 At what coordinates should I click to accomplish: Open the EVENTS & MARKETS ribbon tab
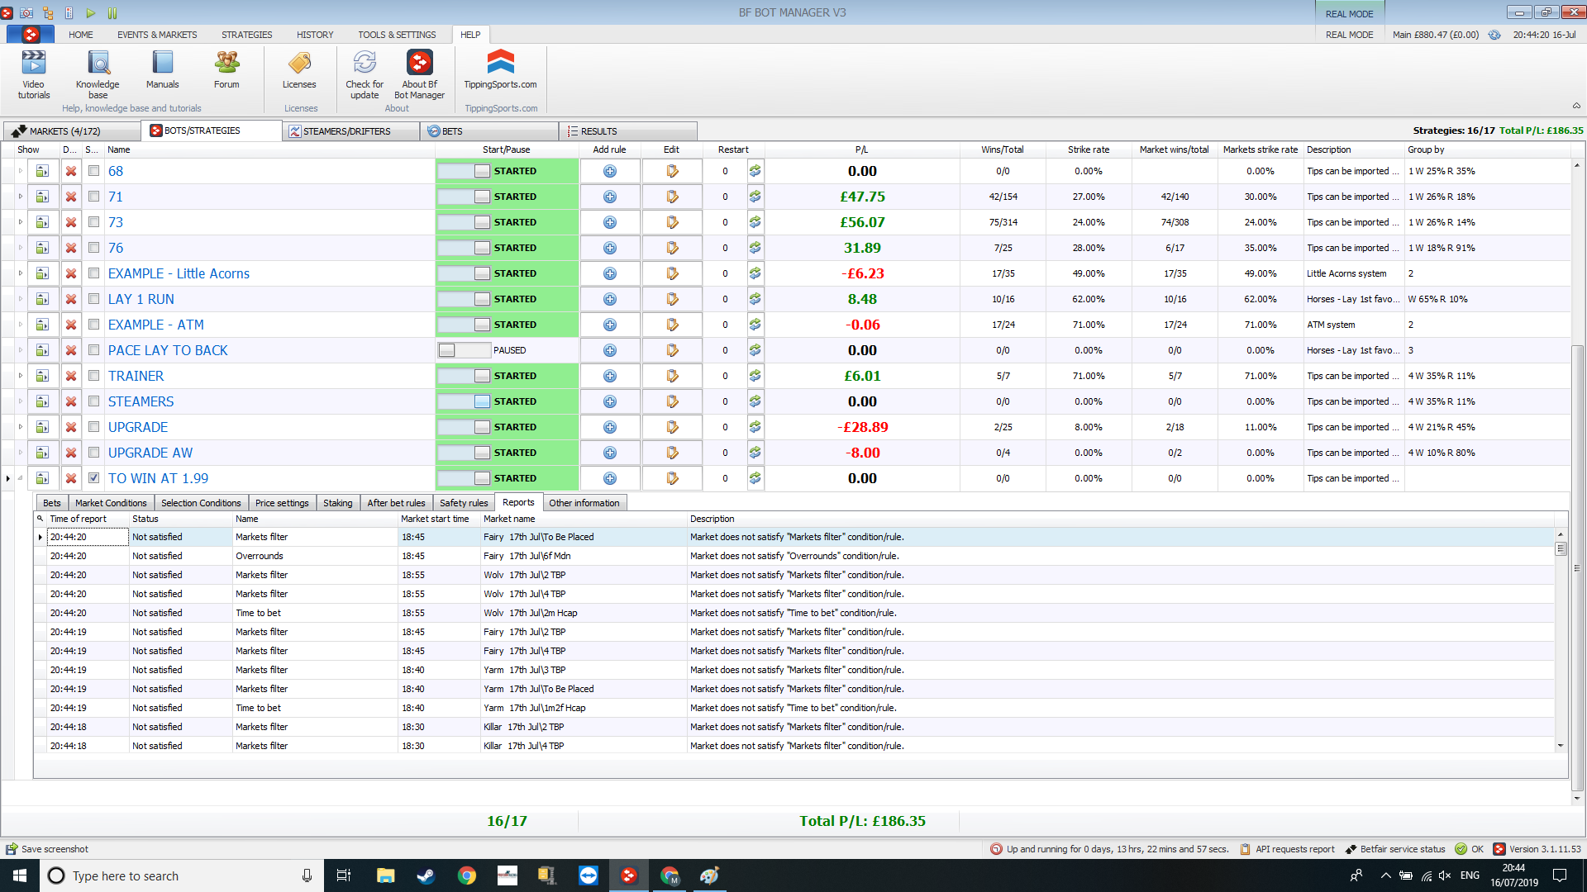[x=157, y=35]
